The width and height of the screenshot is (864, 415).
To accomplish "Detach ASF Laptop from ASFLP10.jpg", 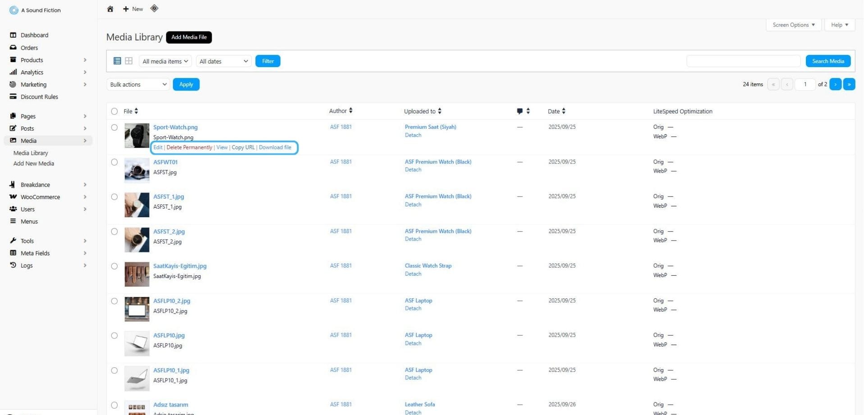I will point(413,343).
